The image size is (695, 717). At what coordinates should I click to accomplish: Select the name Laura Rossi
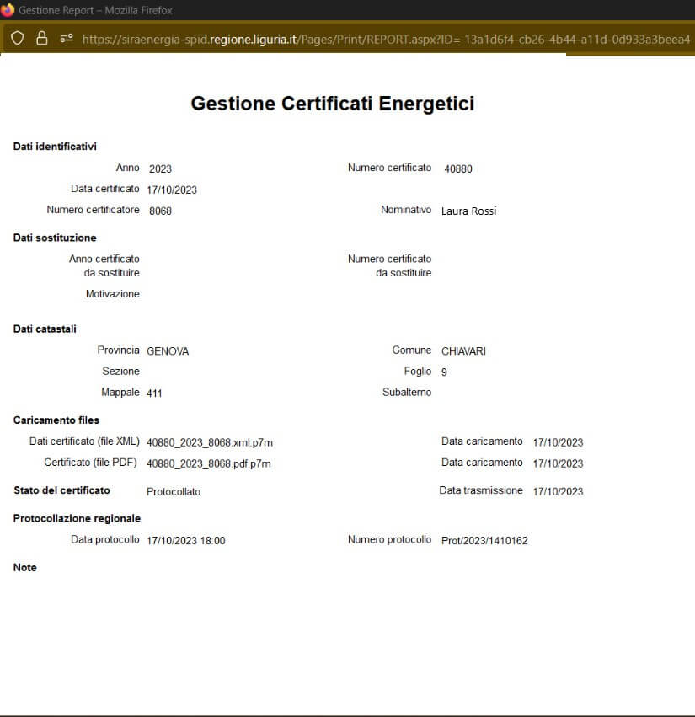[x=468, y=211]
